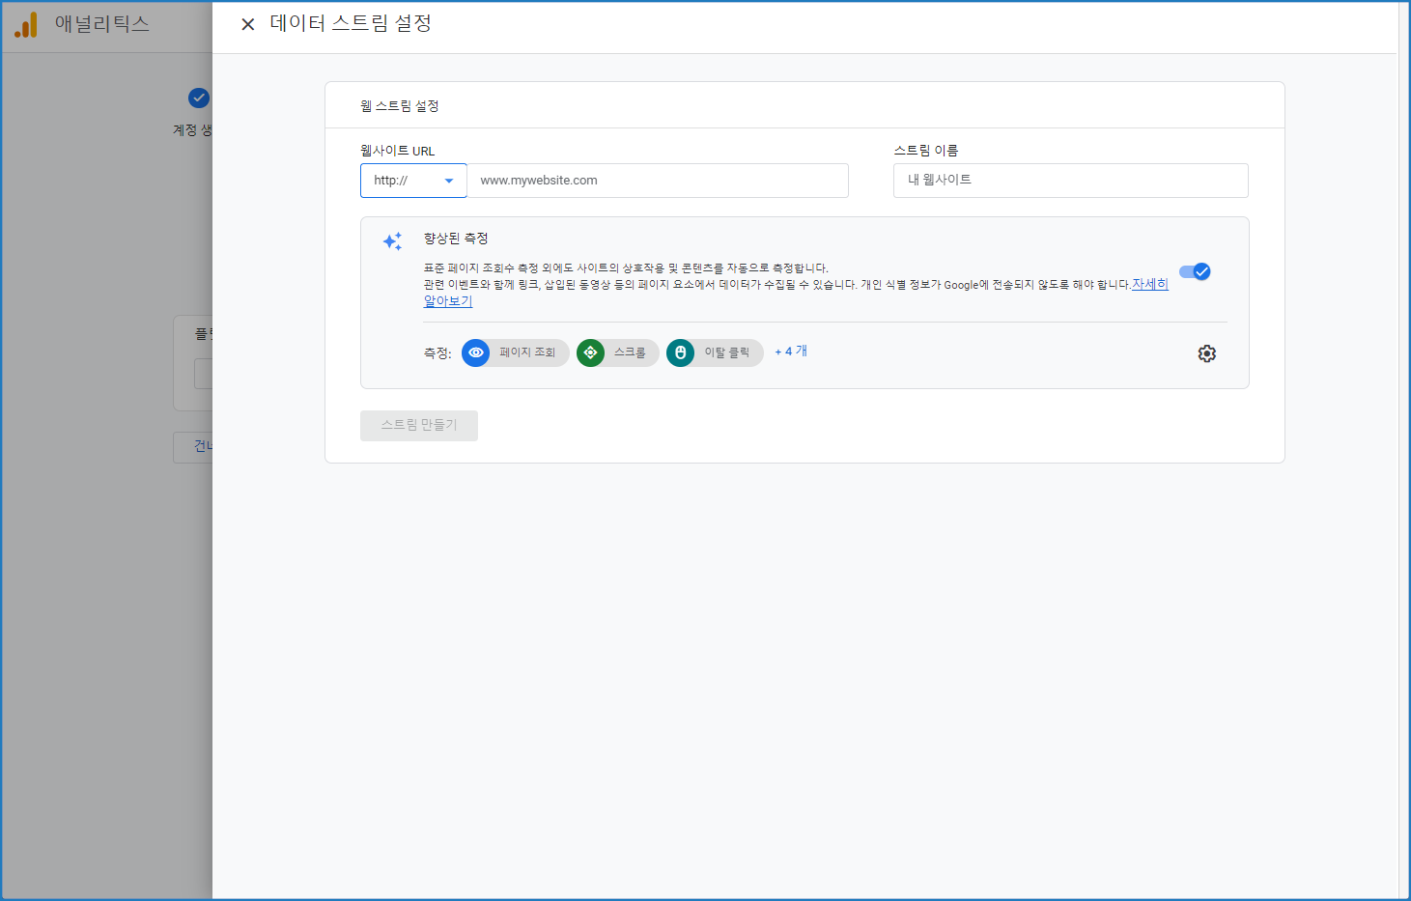Select the 이탈 클릭 chip label
This screenshot has width=1411, height=901.
(726, 352)
